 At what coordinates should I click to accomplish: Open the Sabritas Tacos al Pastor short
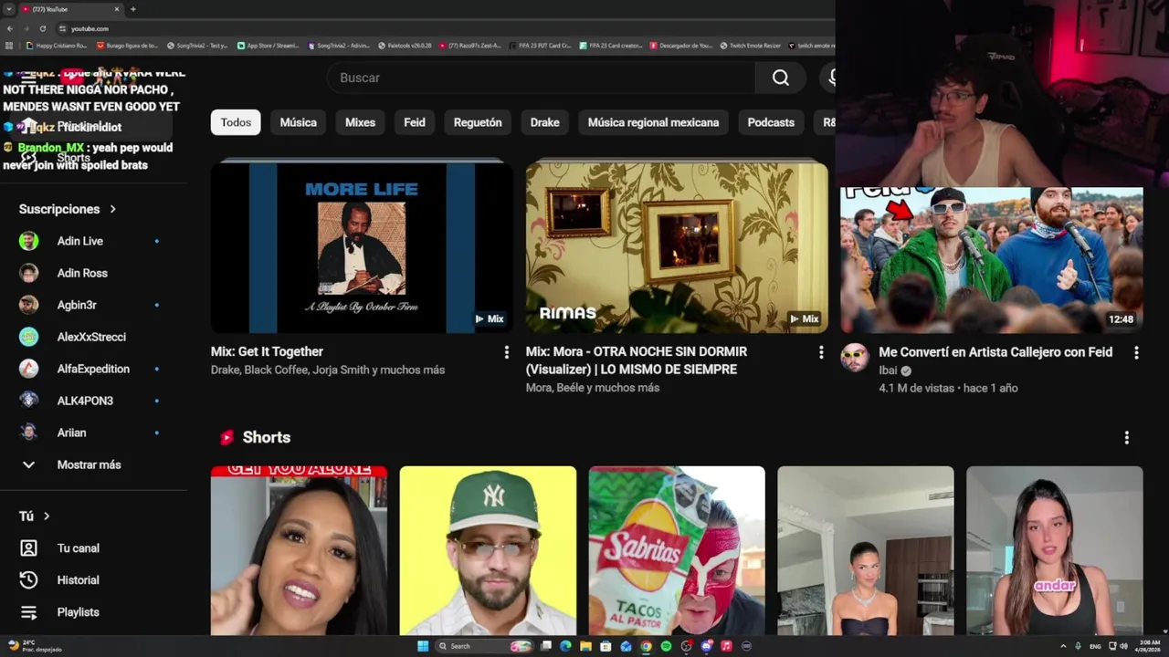click(x=677, y=550)
